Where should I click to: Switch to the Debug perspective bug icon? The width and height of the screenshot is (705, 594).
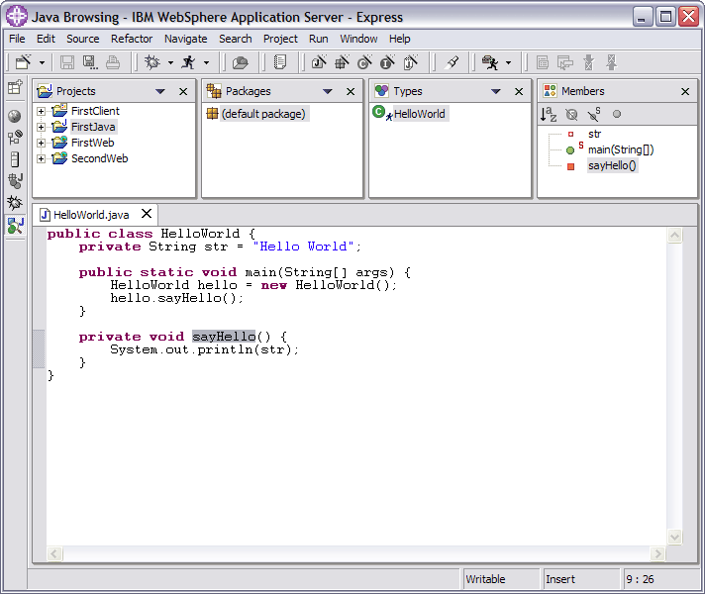(x=15, y=203)
